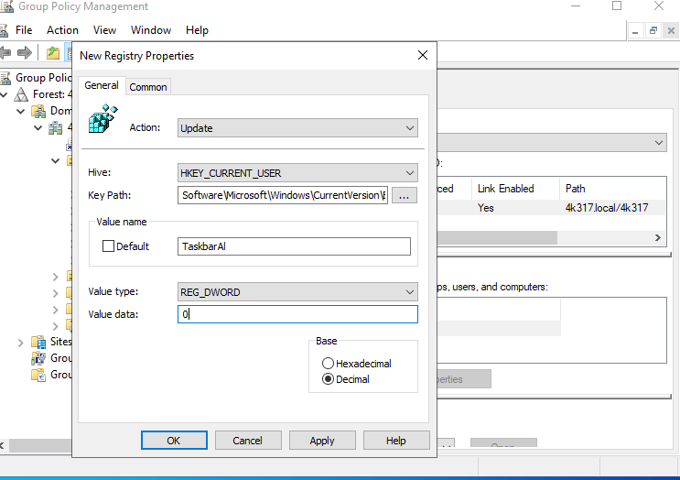Click the Group Policy Management root icon
This screenshot has width=680, height=480.
point(6,78)
